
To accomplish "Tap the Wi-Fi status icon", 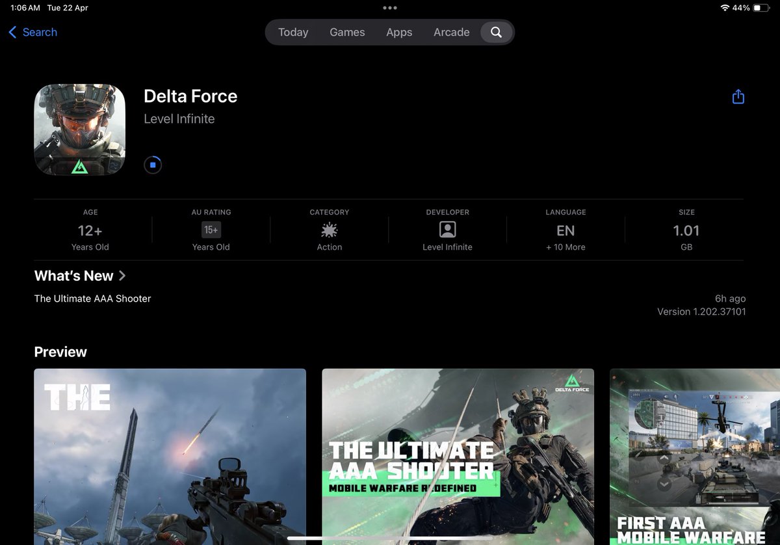I will [725, 8].
